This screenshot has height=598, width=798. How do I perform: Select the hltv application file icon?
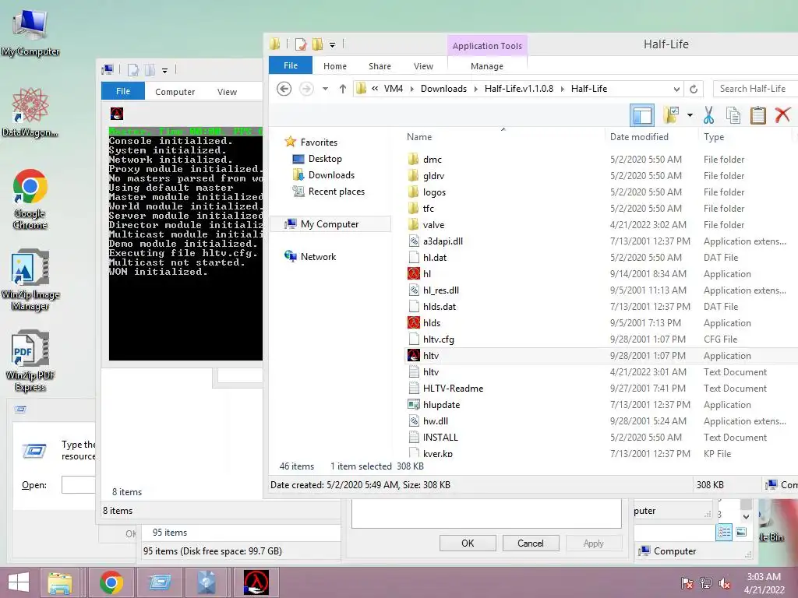pyautogui.click(x=414, y=355)
